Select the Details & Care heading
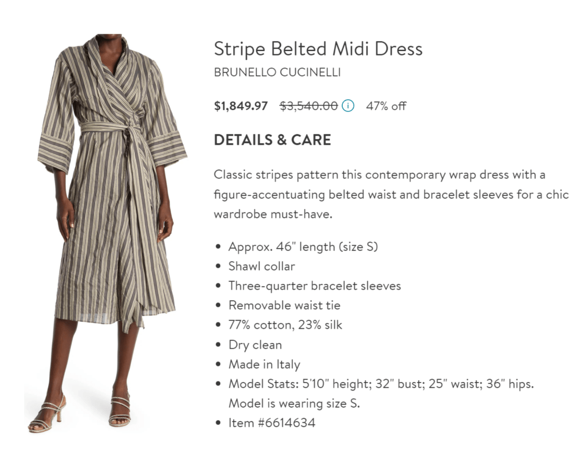587x469 pixels. pyautogui.click(x=272, y=140)
